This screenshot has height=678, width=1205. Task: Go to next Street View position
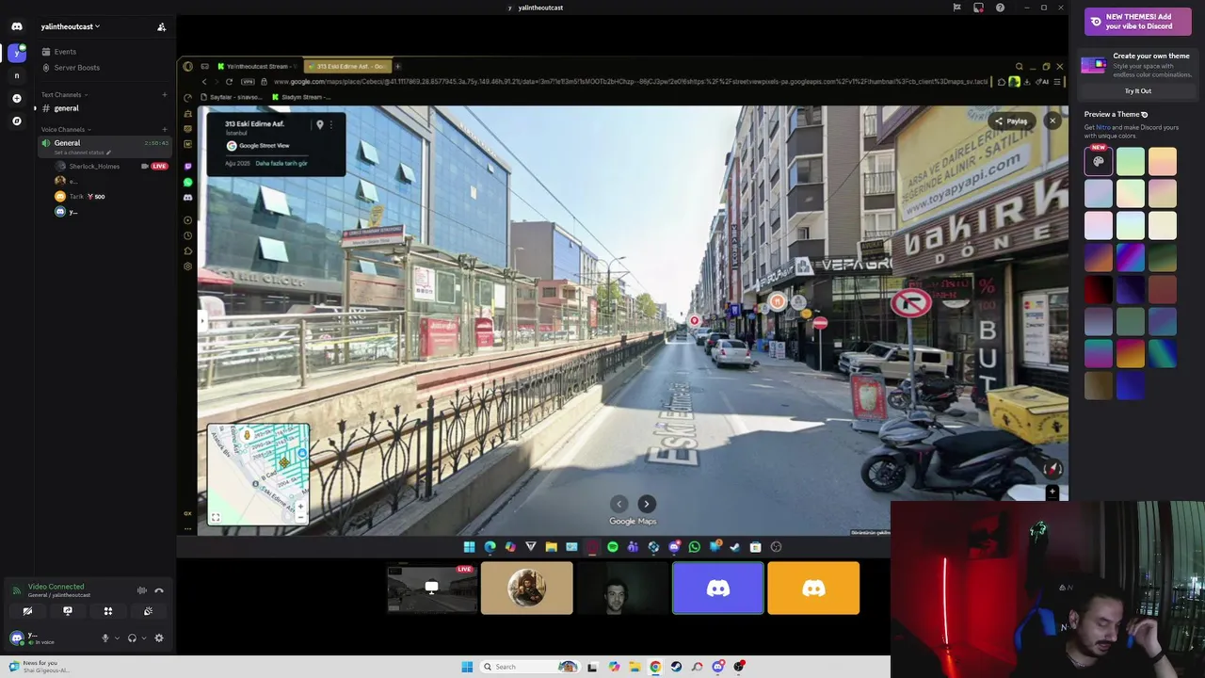tap(647, 504)
